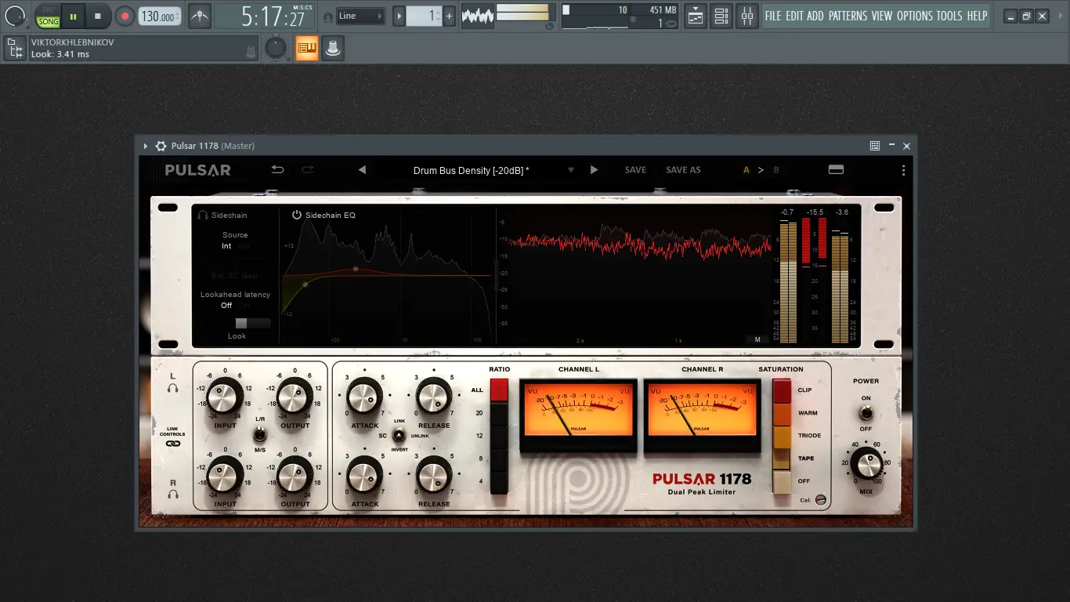Set Lookahead latency to Off

226,306
